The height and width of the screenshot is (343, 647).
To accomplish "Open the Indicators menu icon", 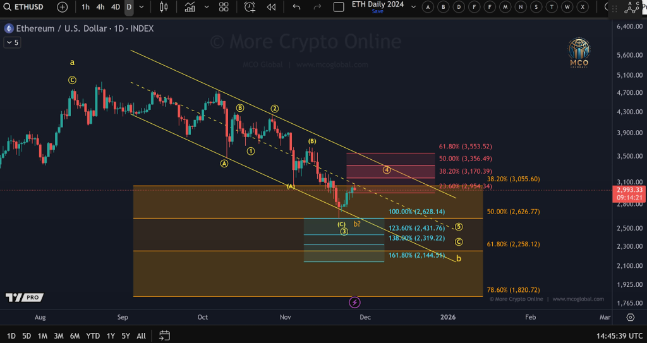I will (x=190, y=6).
